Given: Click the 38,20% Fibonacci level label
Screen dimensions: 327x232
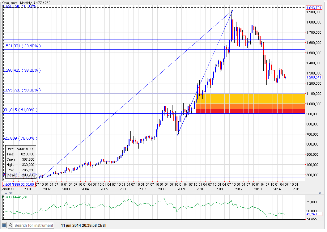Looking at the screenshot, I should tap(22, 70).
